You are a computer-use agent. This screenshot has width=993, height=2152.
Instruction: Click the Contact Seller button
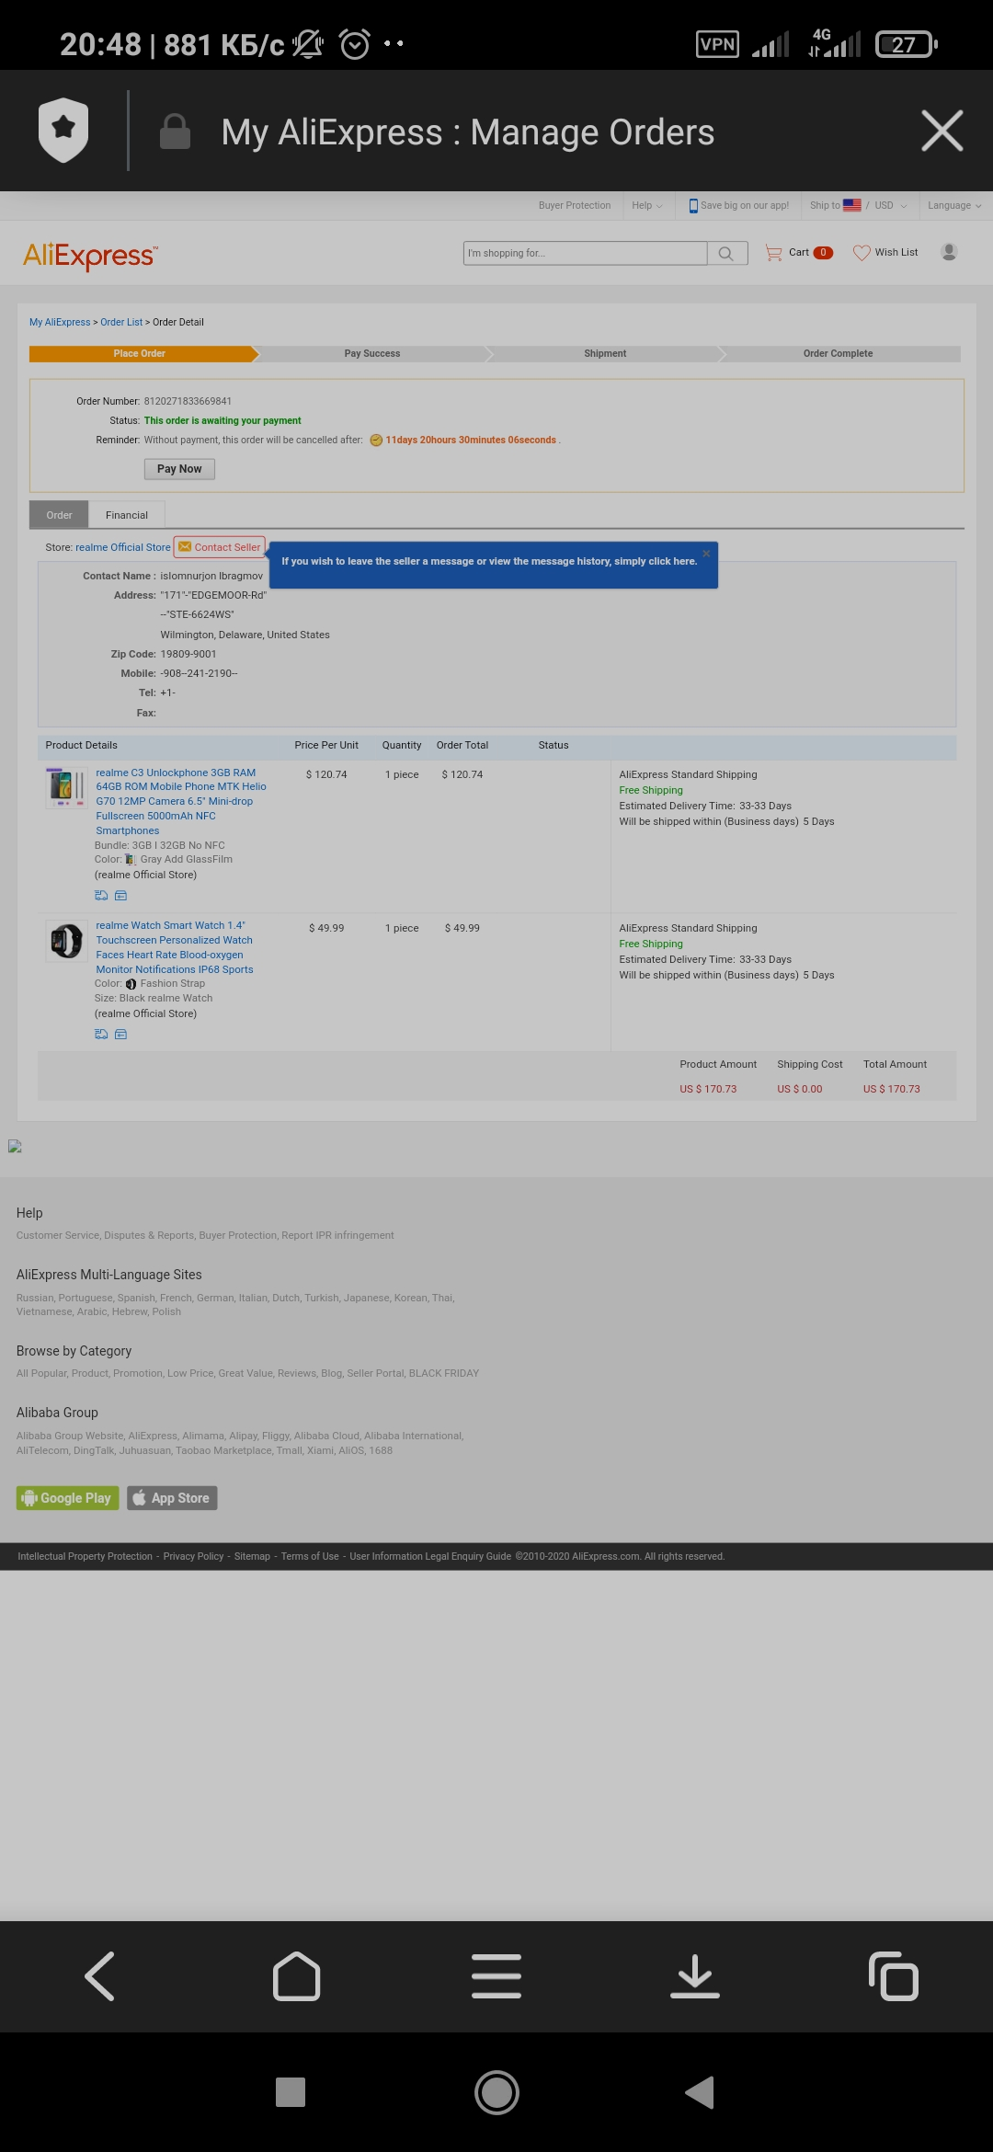220,547
